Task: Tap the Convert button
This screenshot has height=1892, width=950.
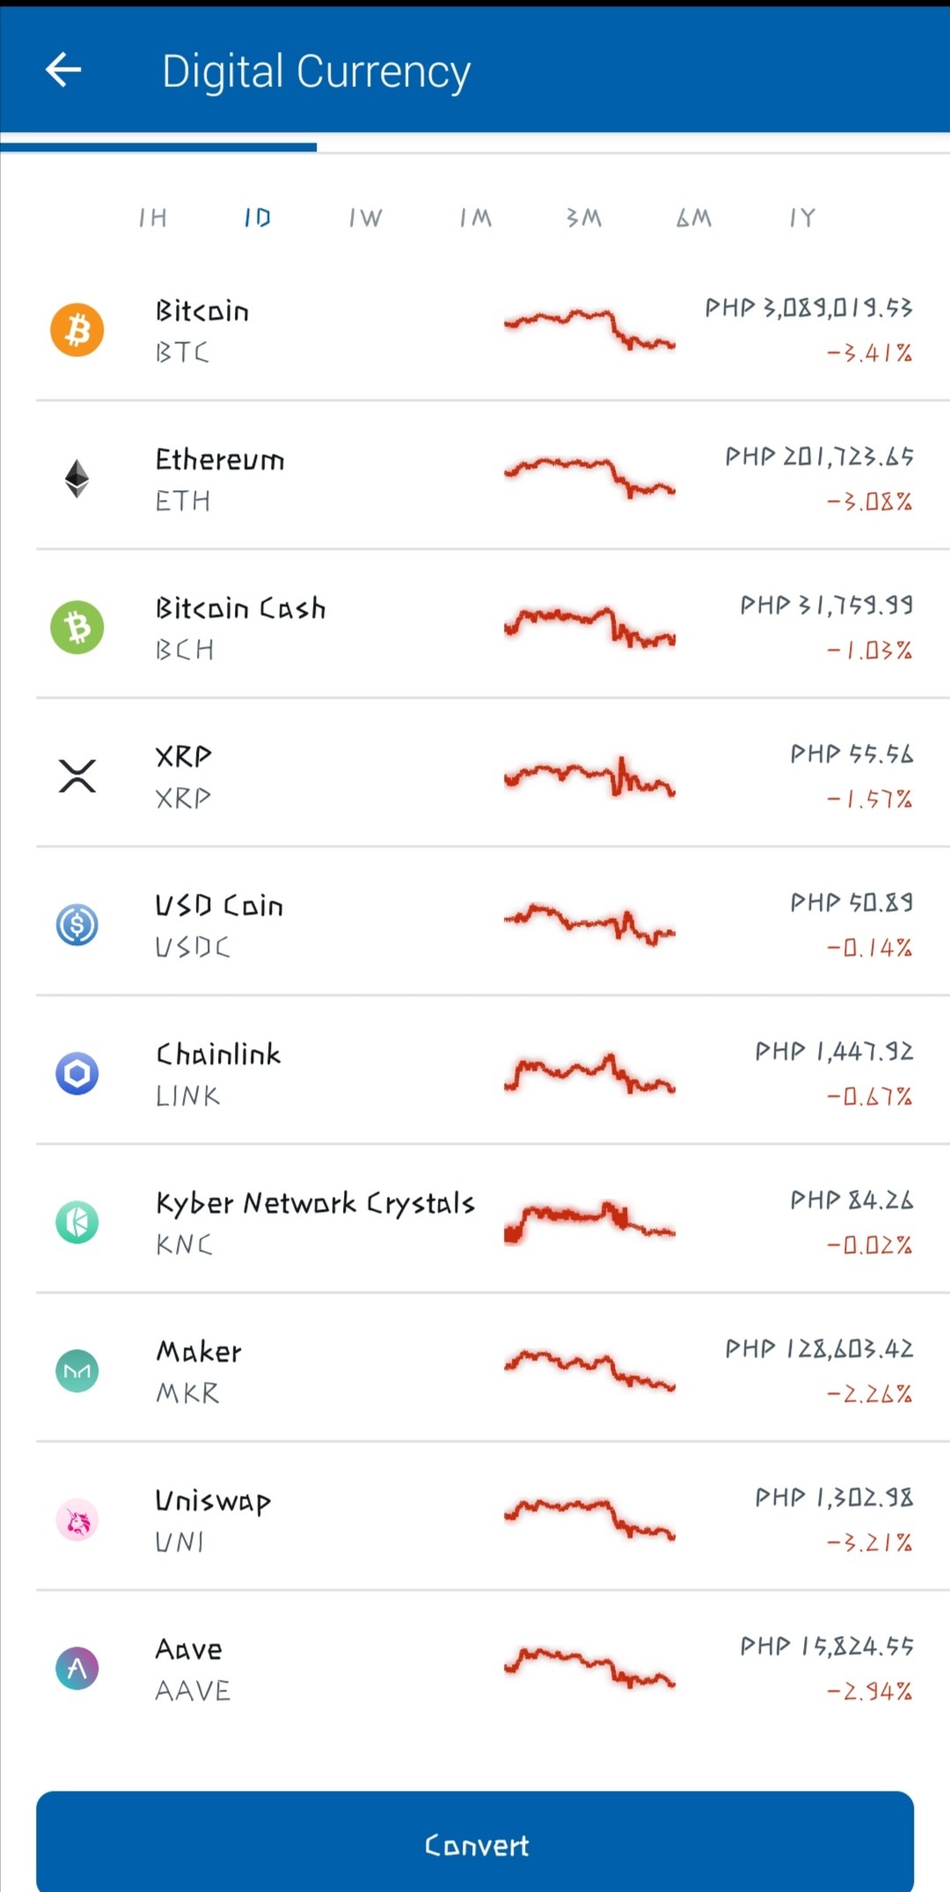Action: coord(475,1842)
